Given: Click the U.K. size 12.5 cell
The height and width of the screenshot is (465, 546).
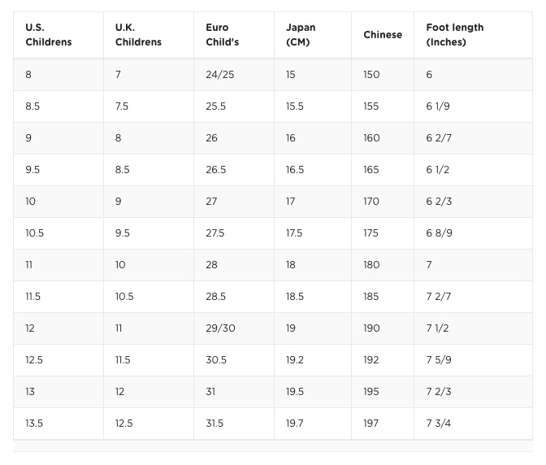Looking at the screenshot, I should pos(125,424).
